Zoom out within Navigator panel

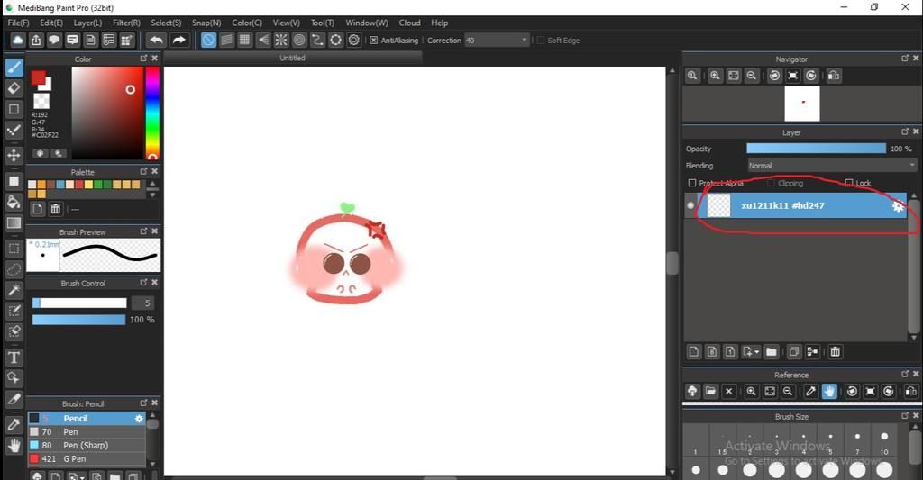click(x=752, y=76)
